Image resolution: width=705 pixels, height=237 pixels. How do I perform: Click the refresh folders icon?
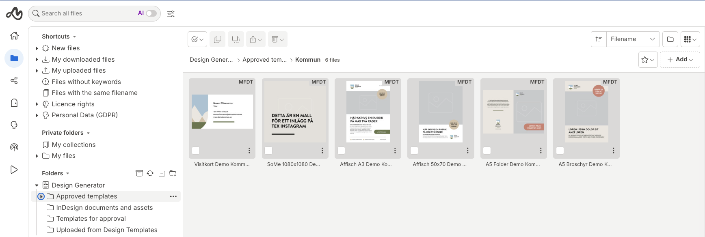(x=150, y=173)
